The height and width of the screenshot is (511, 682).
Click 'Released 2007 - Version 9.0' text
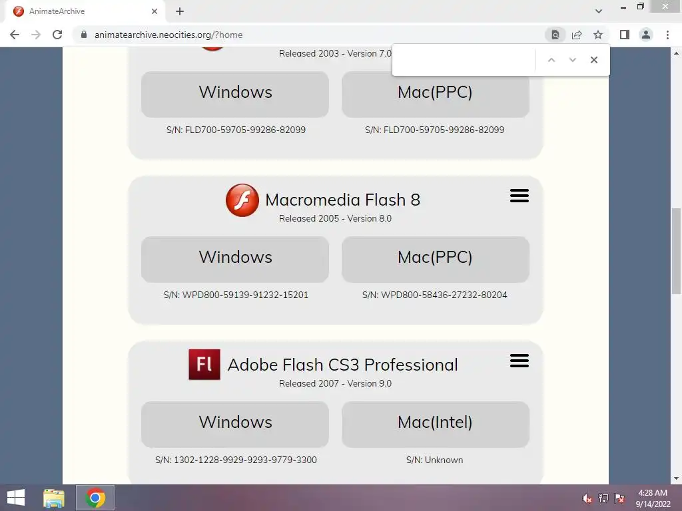point(336,384)
